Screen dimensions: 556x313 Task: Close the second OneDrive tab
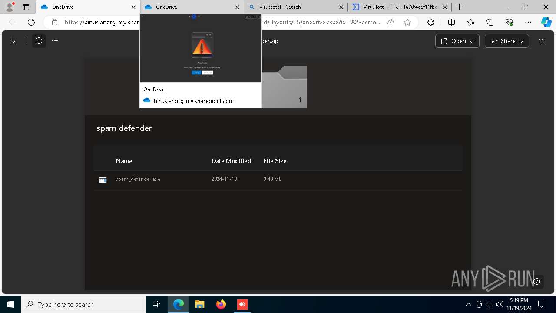click(237, 7)
